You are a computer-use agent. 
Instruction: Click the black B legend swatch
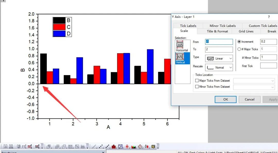(x=59, y=20)
